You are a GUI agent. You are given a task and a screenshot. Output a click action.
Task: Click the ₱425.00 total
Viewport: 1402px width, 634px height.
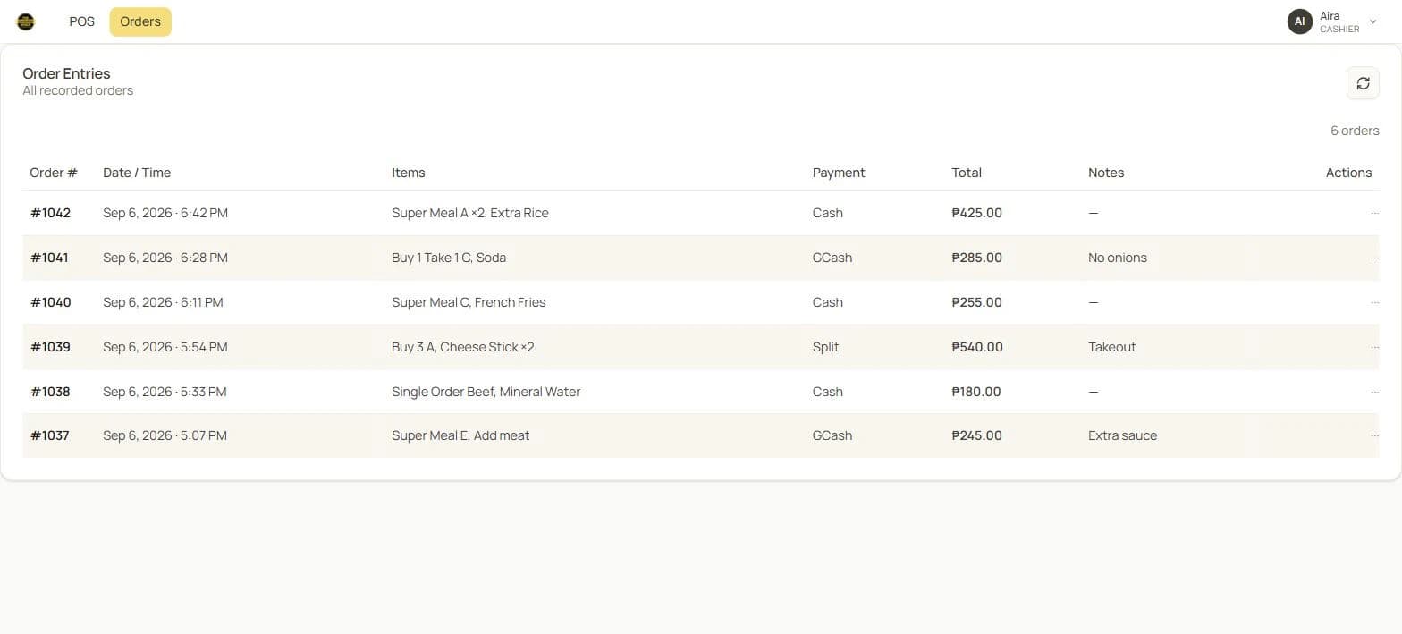pyautogui.click(x=977, y=213)
